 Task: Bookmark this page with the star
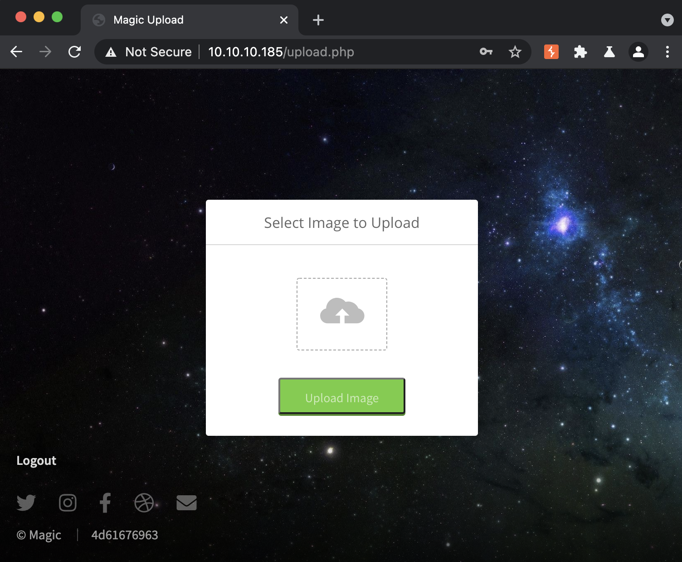click(x=515, y=52)
